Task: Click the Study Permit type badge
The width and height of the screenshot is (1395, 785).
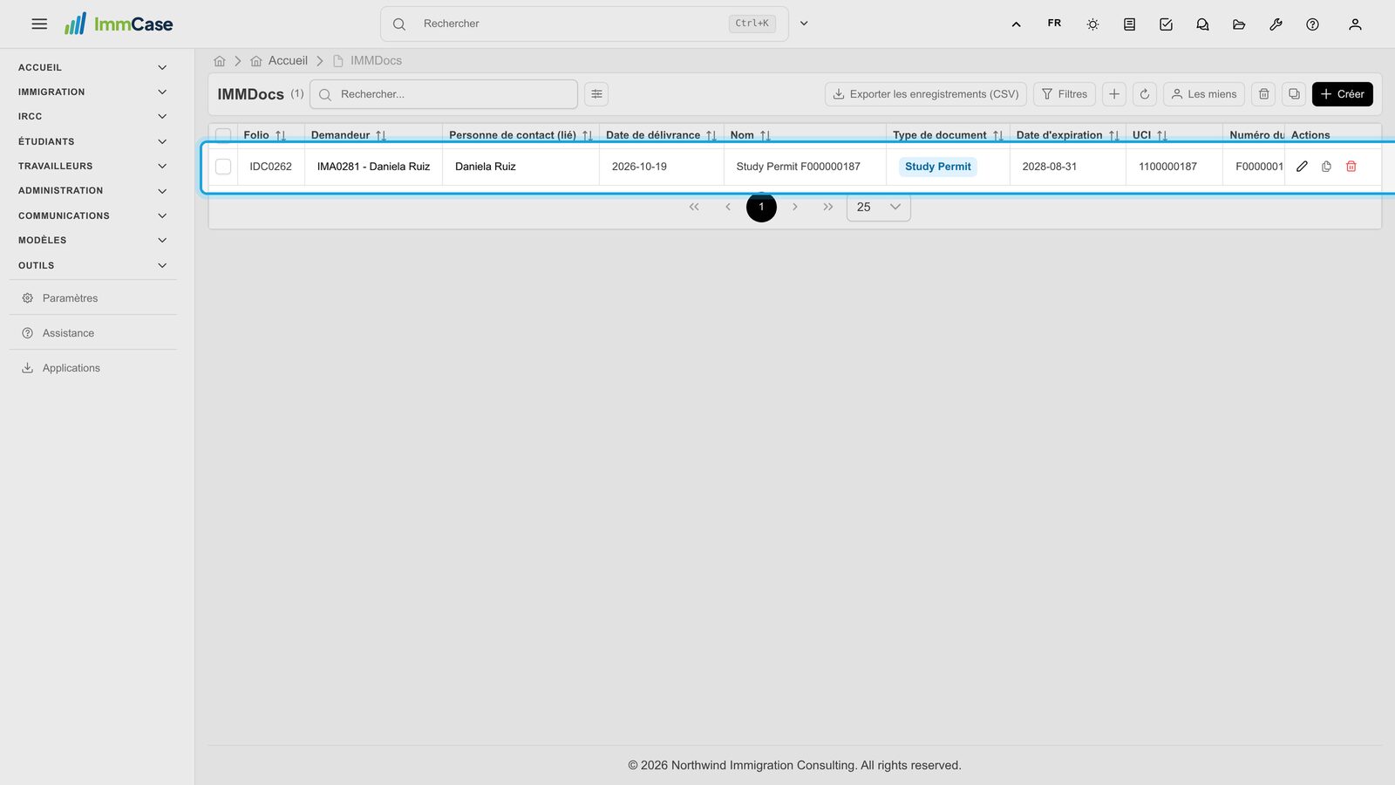Action: 937,167
